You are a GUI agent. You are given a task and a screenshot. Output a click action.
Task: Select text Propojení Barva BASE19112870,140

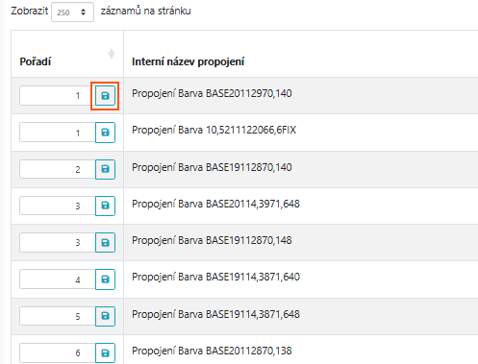click(212, 167)
